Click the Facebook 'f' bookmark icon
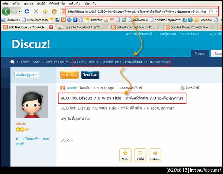The height and width of the screenshot is (174, 223). (58, 20)
